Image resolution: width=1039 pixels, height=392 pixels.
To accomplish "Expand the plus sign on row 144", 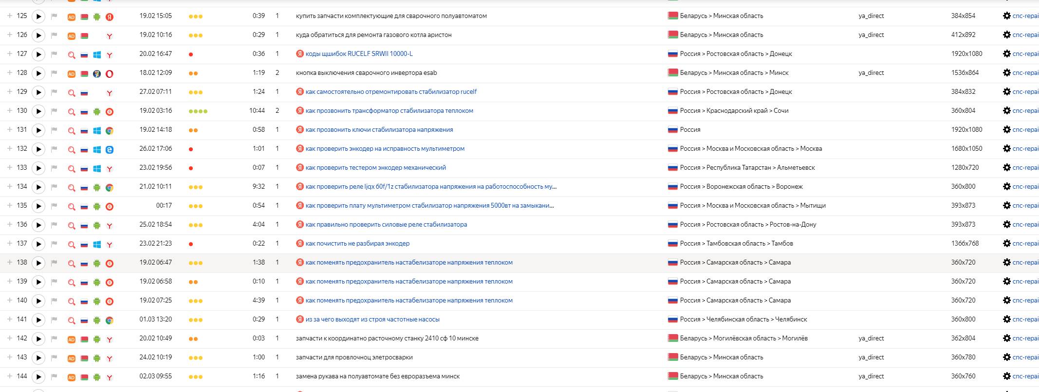I will [9, 376].
